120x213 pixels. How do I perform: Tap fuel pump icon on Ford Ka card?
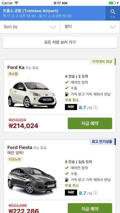[67, 94]
